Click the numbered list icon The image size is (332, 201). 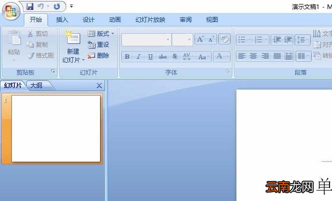pyautogui.click(x=258, y=40)
